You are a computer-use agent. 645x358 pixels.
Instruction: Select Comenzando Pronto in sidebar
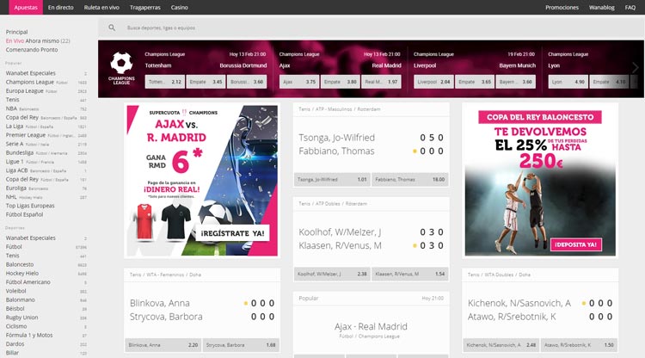click(32, 50)
